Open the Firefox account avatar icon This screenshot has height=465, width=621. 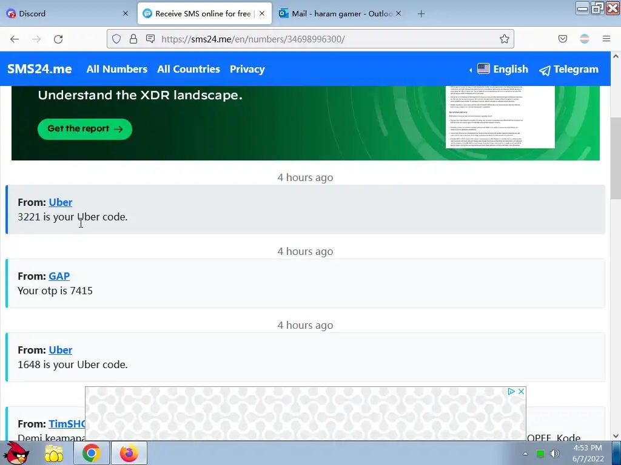[x=585, y=39]
